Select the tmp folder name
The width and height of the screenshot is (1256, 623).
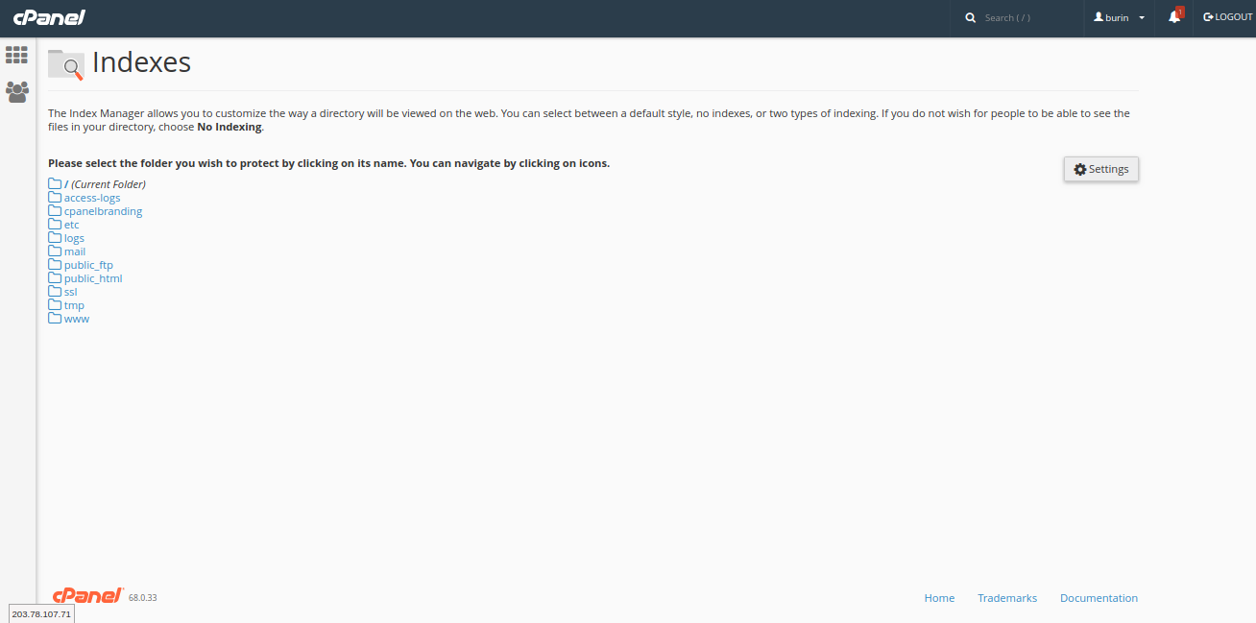tap(74, 305)
